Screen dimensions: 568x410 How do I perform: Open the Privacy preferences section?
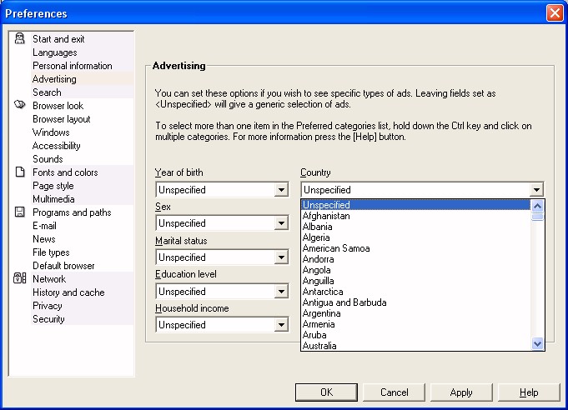pos(48,306)
